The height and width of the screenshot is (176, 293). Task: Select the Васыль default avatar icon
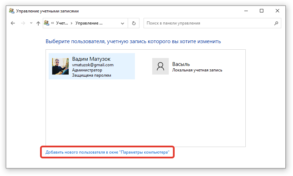(x=160, y=66)
